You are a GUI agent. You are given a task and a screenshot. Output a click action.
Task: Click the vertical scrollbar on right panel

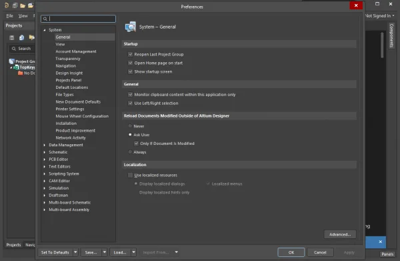pyautogui.click(x=382, y=45)
